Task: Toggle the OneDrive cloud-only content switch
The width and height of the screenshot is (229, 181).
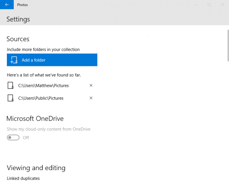Action: click(13, 138)
